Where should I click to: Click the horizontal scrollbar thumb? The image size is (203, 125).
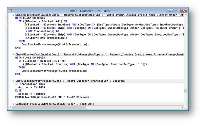[49, 107]
